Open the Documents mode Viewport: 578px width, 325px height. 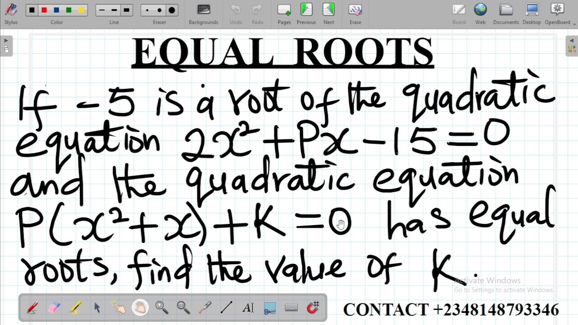(x=506, y=14)
